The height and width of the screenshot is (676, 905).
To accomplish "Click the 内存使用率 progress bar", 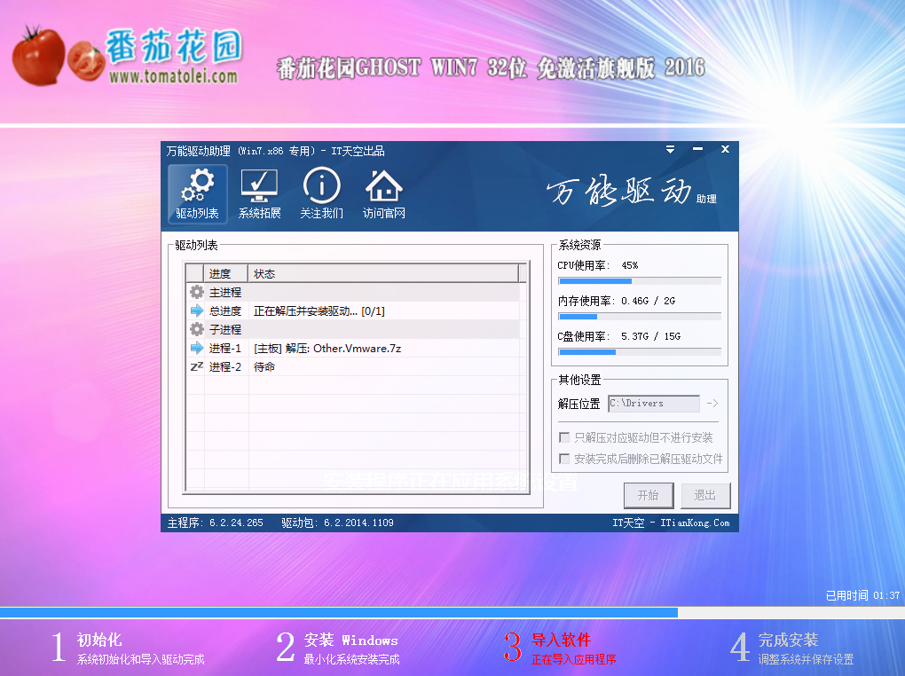I will coord(640,317).
